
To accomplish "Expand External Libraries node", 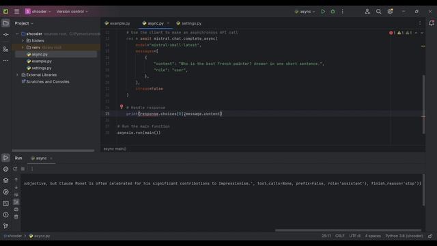I will [x=17, y=74].
